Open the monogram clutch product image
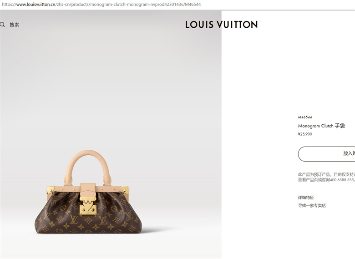 coord(88,192)
